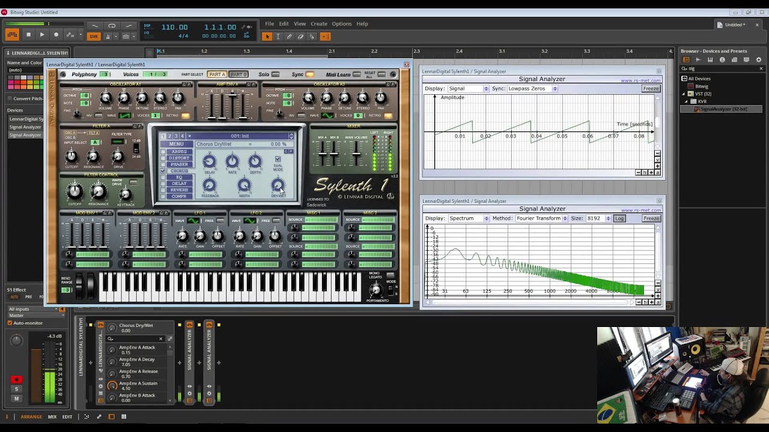Image resolution: width=769 pixels, height=432 pixels.
Task: Open the View menu
Action: coord(300,24)
